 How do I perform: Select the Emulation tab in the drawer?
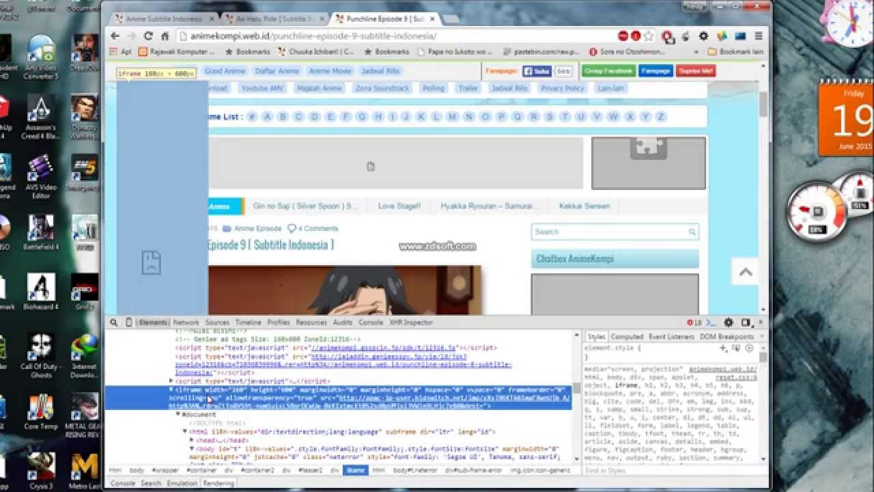click(x=182, y=483)
